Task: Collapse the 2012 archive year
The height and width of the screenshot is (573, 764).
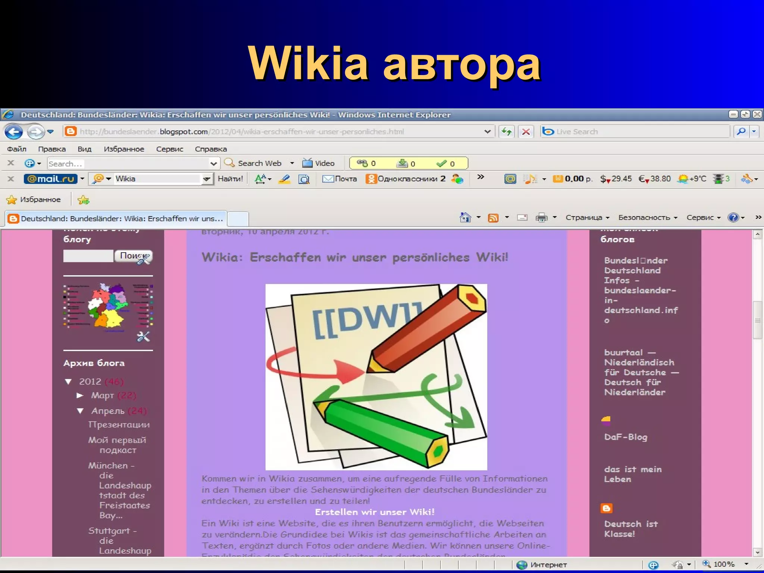Action: pyautogui.click(x=68, y=382)
